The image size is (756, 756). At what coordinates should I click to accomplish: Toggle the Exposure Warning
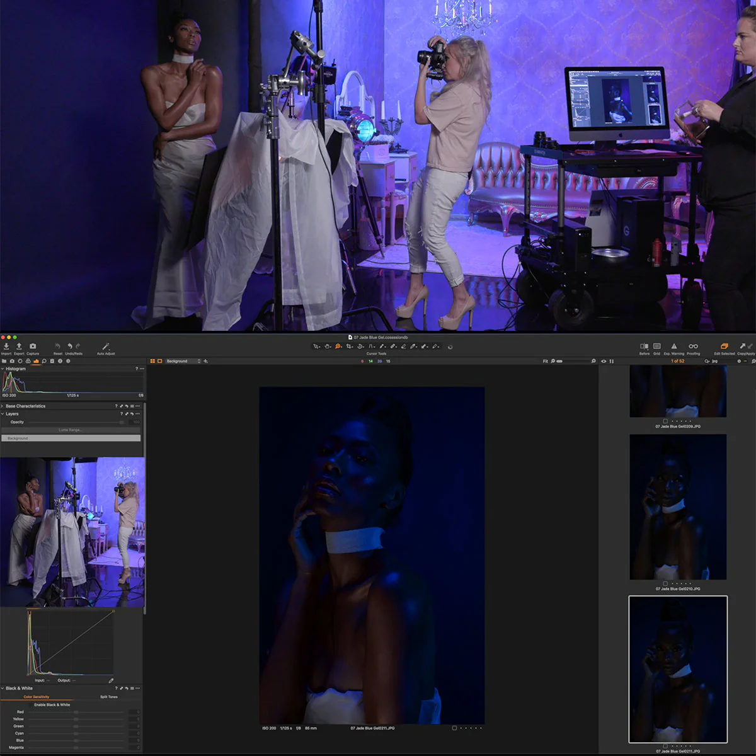674,346
